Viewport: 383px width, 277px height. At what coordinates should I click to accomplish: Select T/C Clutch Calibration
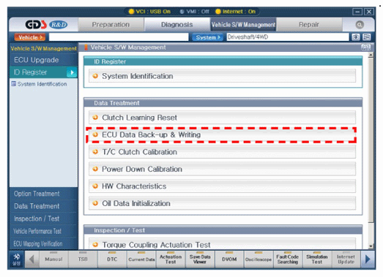click(222, 152)
